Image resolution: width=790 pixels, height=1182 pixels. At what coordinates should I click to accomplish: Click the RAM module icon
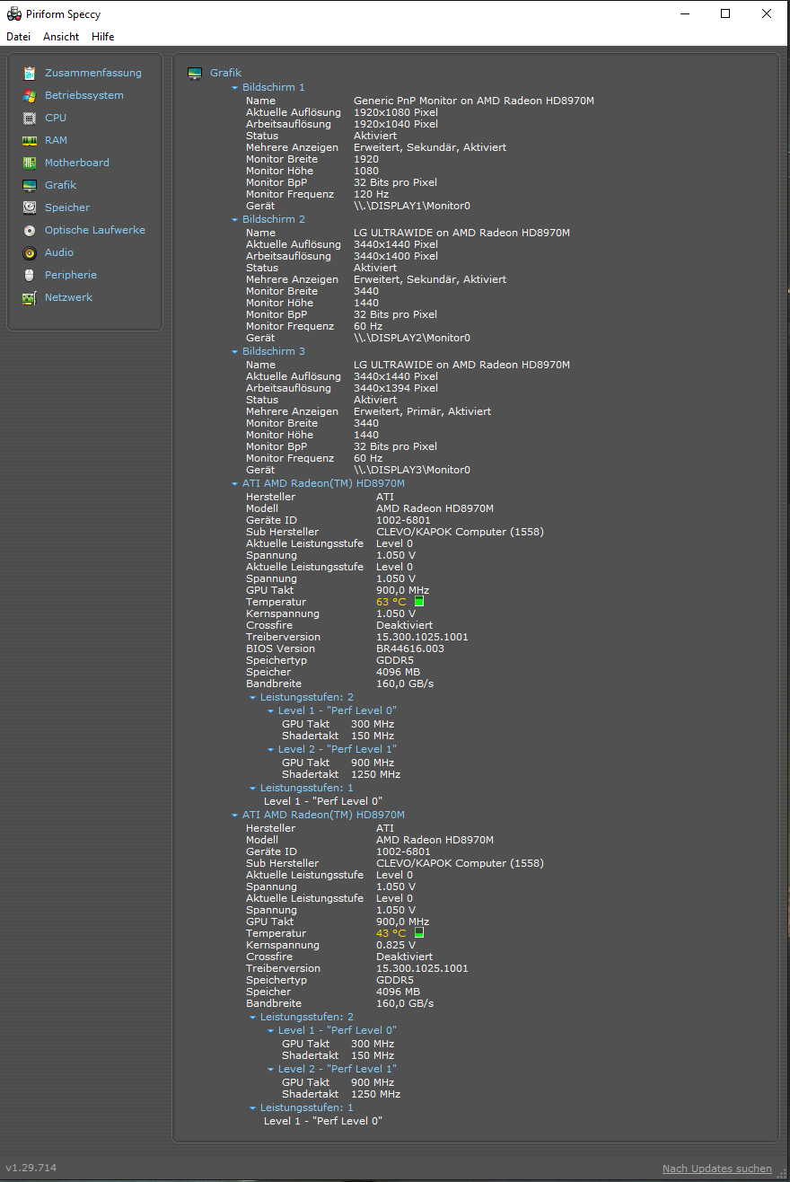pos(30,140)
